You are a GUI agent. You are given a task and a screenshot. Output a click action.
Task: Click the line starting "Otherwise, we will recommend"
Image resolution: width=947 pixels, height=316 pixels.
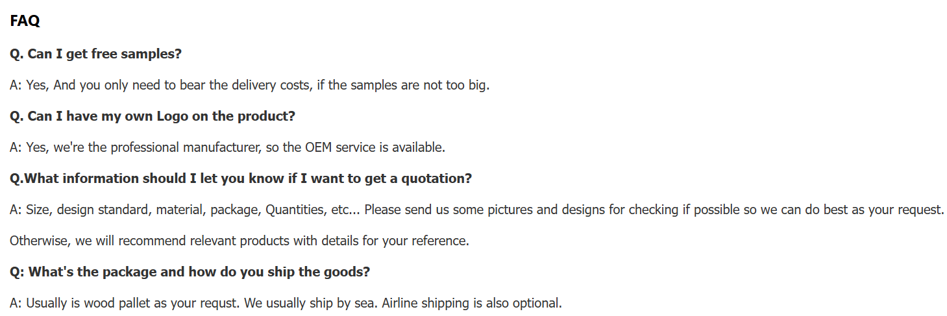[x=239, y=241]
